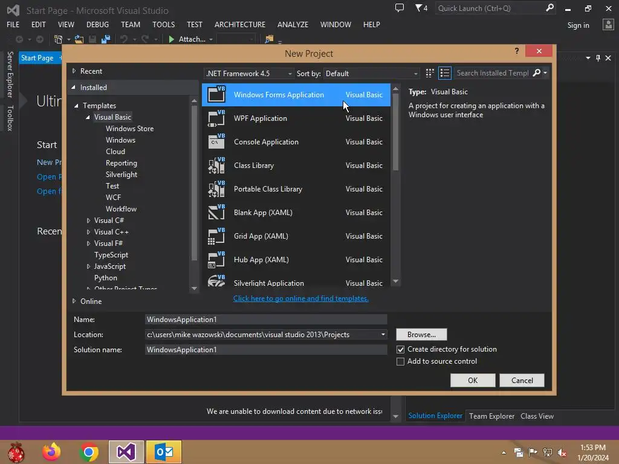Click the Name field WindowsApplication1

(266, 320)
